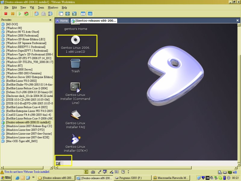Select [RedHat-Linux-Fedora-Core-4-2005] in Favorites
The height and width of the screenshot is (181, 241).
(27, 107)
